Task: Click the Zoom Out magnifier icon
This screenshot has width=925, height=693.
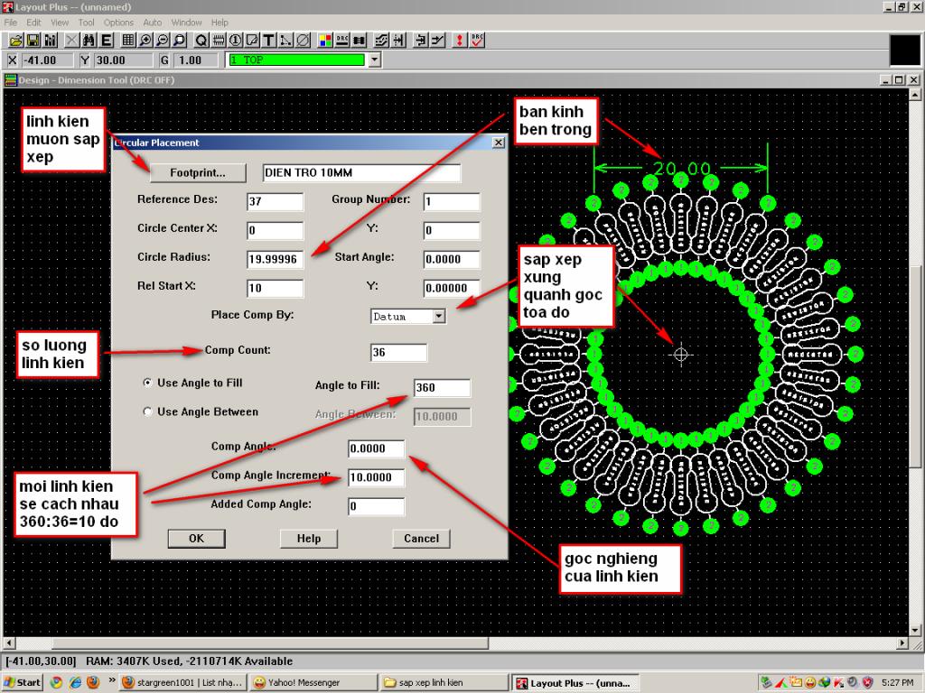Action: click(163, 41)
